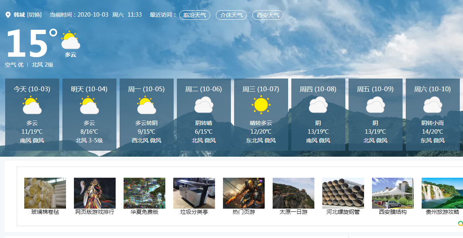Click the 贵州旅游攻略 caption link
The height and width of the screenshot is (238, 463).
(x=442, y=212)
